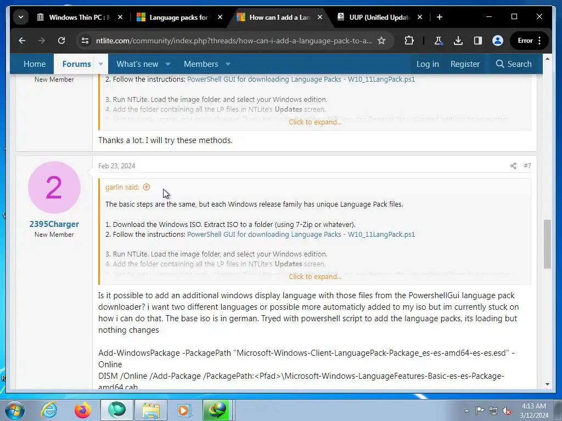Expand the What's new dropdown arrow
Screen dimensions: 562x421
click(x=168, y=64)
